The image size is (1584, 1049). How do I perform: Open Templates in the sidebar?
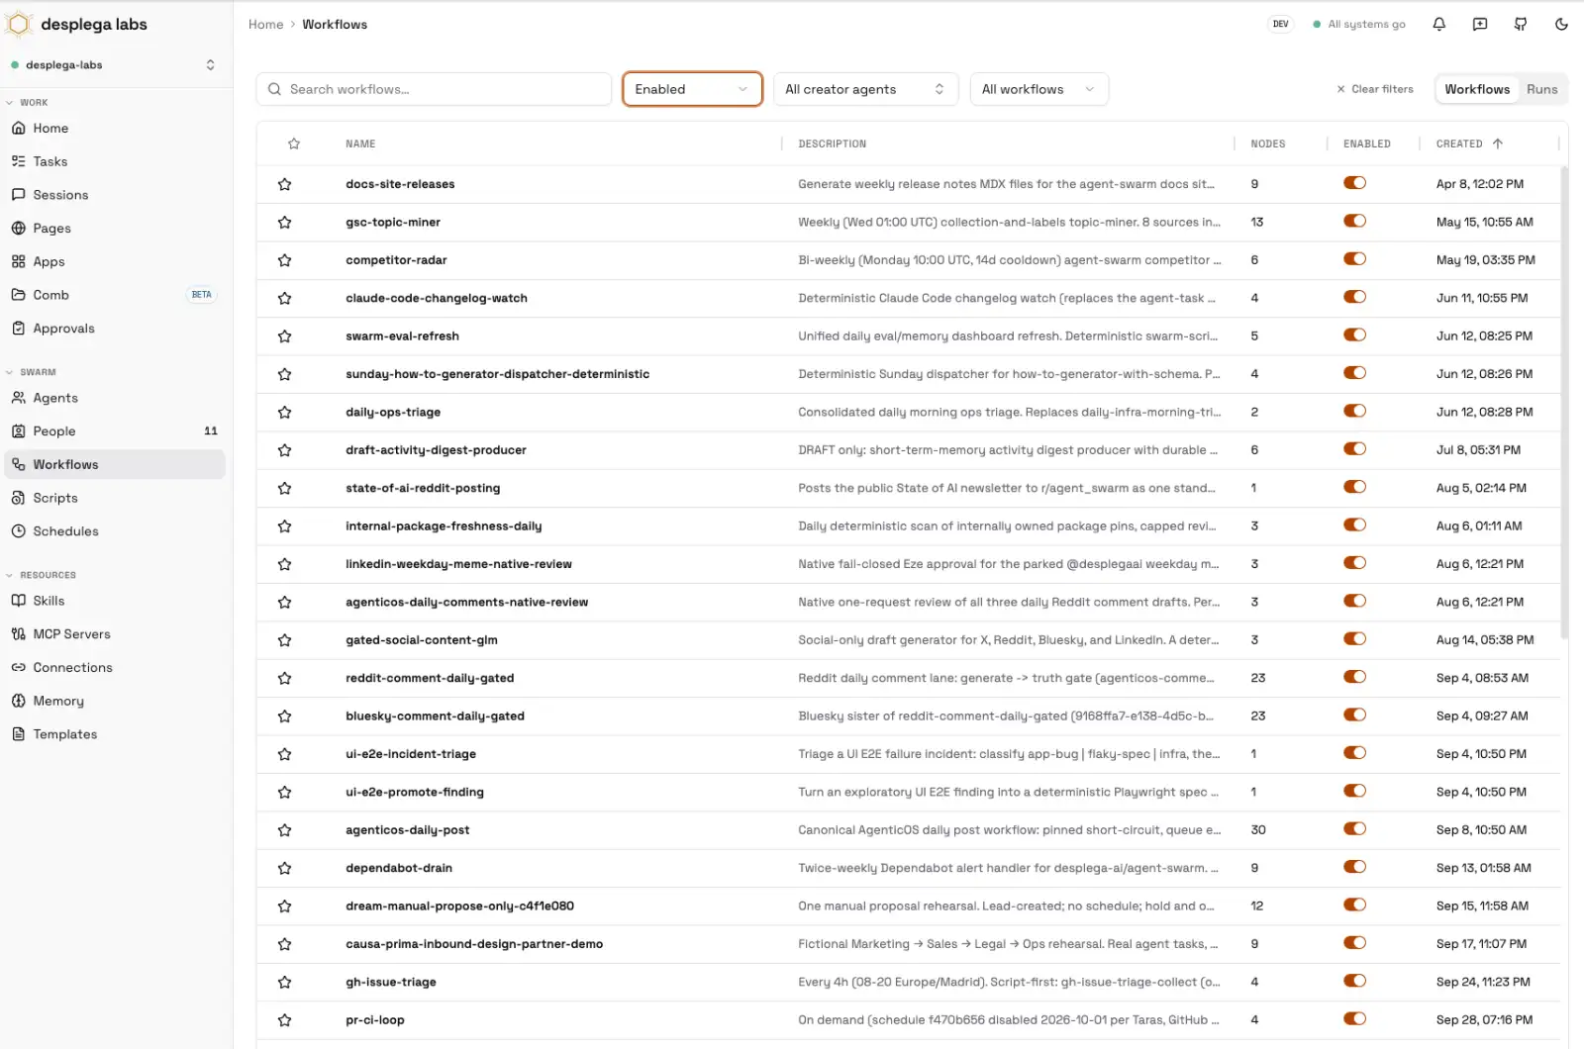[x=117, y=734]
